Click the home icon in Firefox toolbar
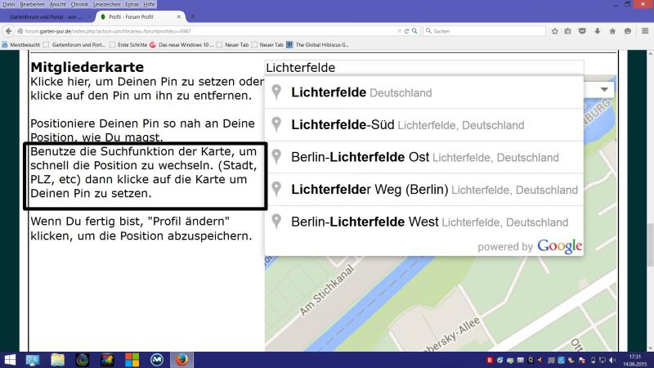 point(611,31)
